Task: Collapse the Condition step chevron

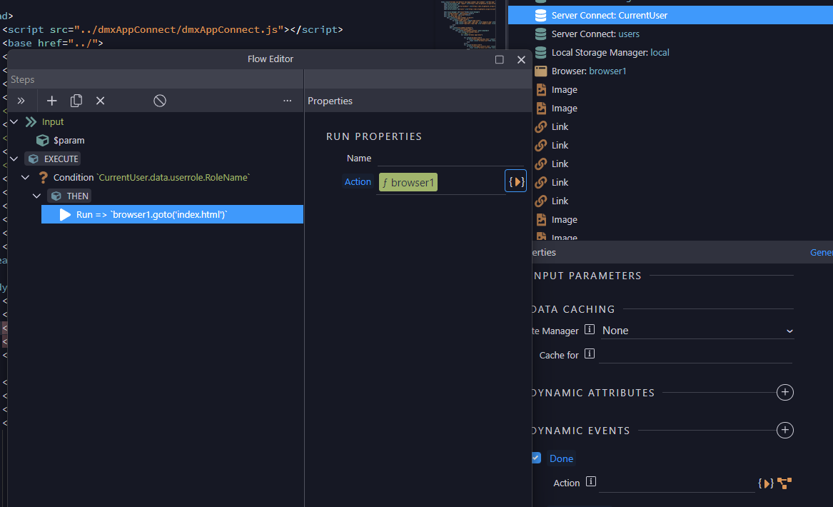Action: 25,177
